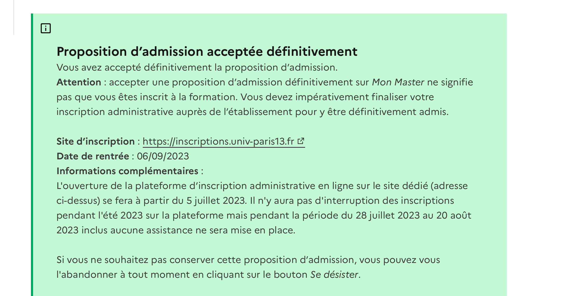This screenshot has height=296, width=570.
Task: Click the heading 'Proposition d'admission acceptée définitivement'
Action: tap(207, 51)
